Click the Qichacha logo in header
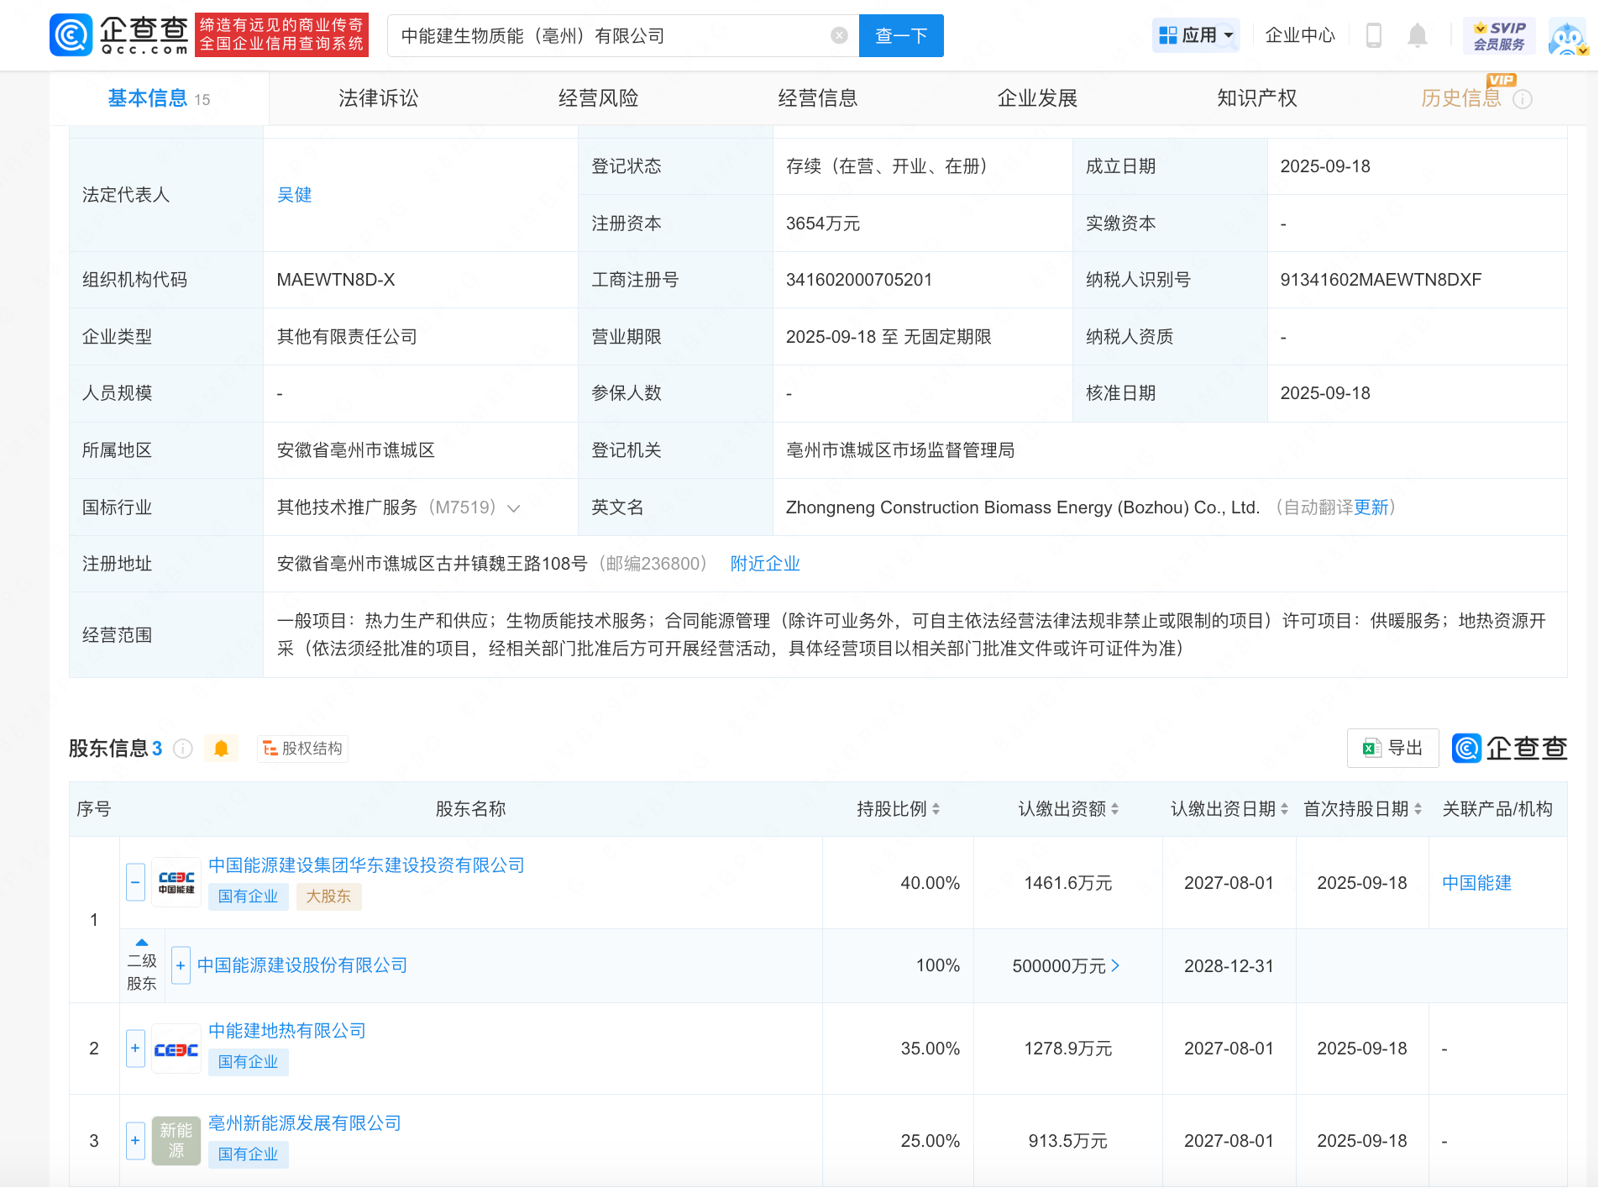Screen dimensions: 1599x1188 119,35
